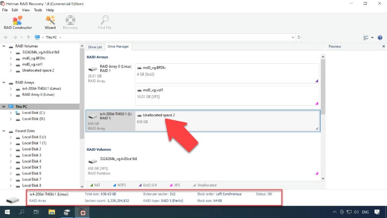Open the Help menu
This screenshot has height=218, width=387.
(x=50, y=10)
